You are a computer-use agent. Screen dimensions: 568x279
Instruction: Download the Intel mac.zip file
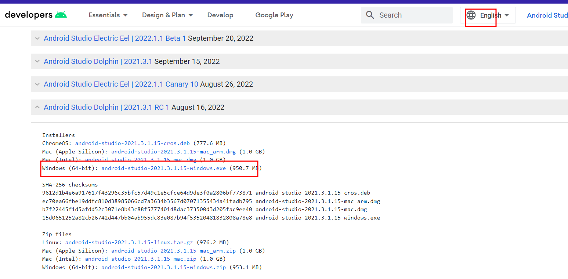pos(141,259)
